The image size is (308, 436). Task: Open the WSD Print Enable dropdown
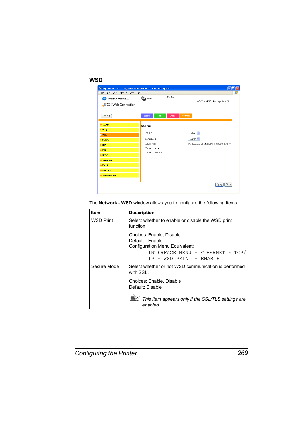point(194,133)
